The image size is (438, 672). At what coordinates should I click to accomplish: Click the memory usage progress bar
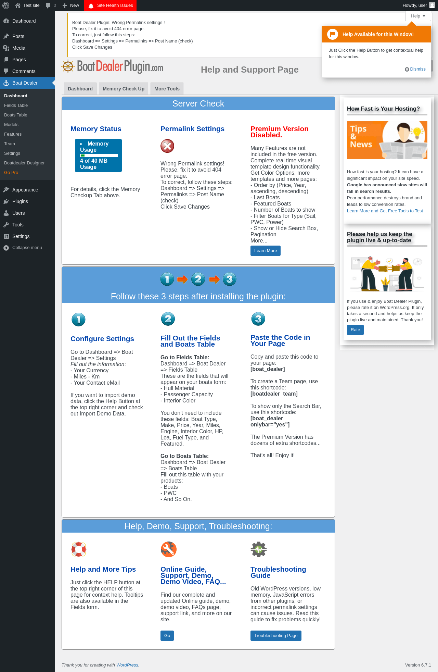[x=99, y=155]
